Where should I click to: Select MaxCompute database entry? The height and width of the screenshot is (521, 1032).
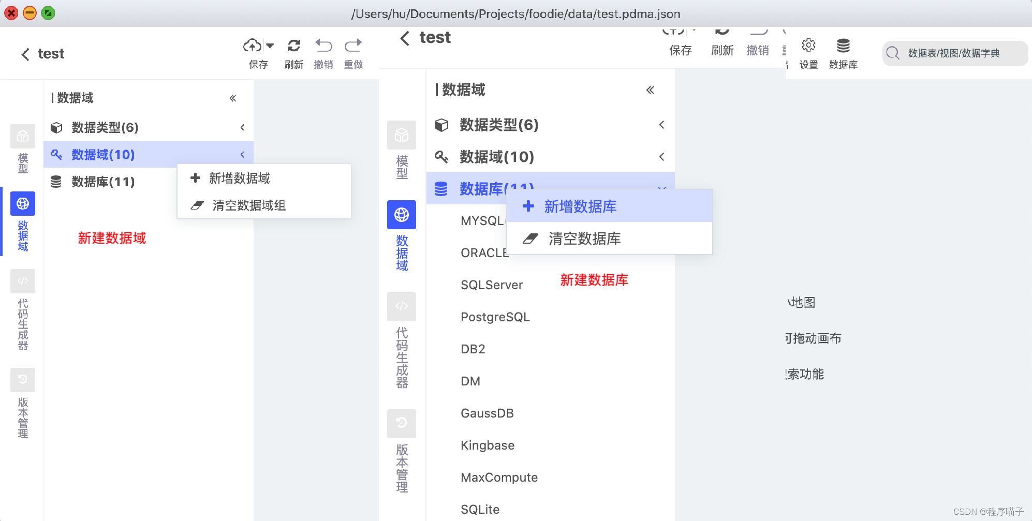point(499,478)
